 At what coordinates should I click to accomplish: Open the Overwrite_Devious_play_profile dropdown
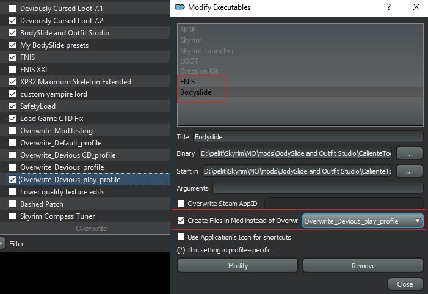[x=363, y=221]
